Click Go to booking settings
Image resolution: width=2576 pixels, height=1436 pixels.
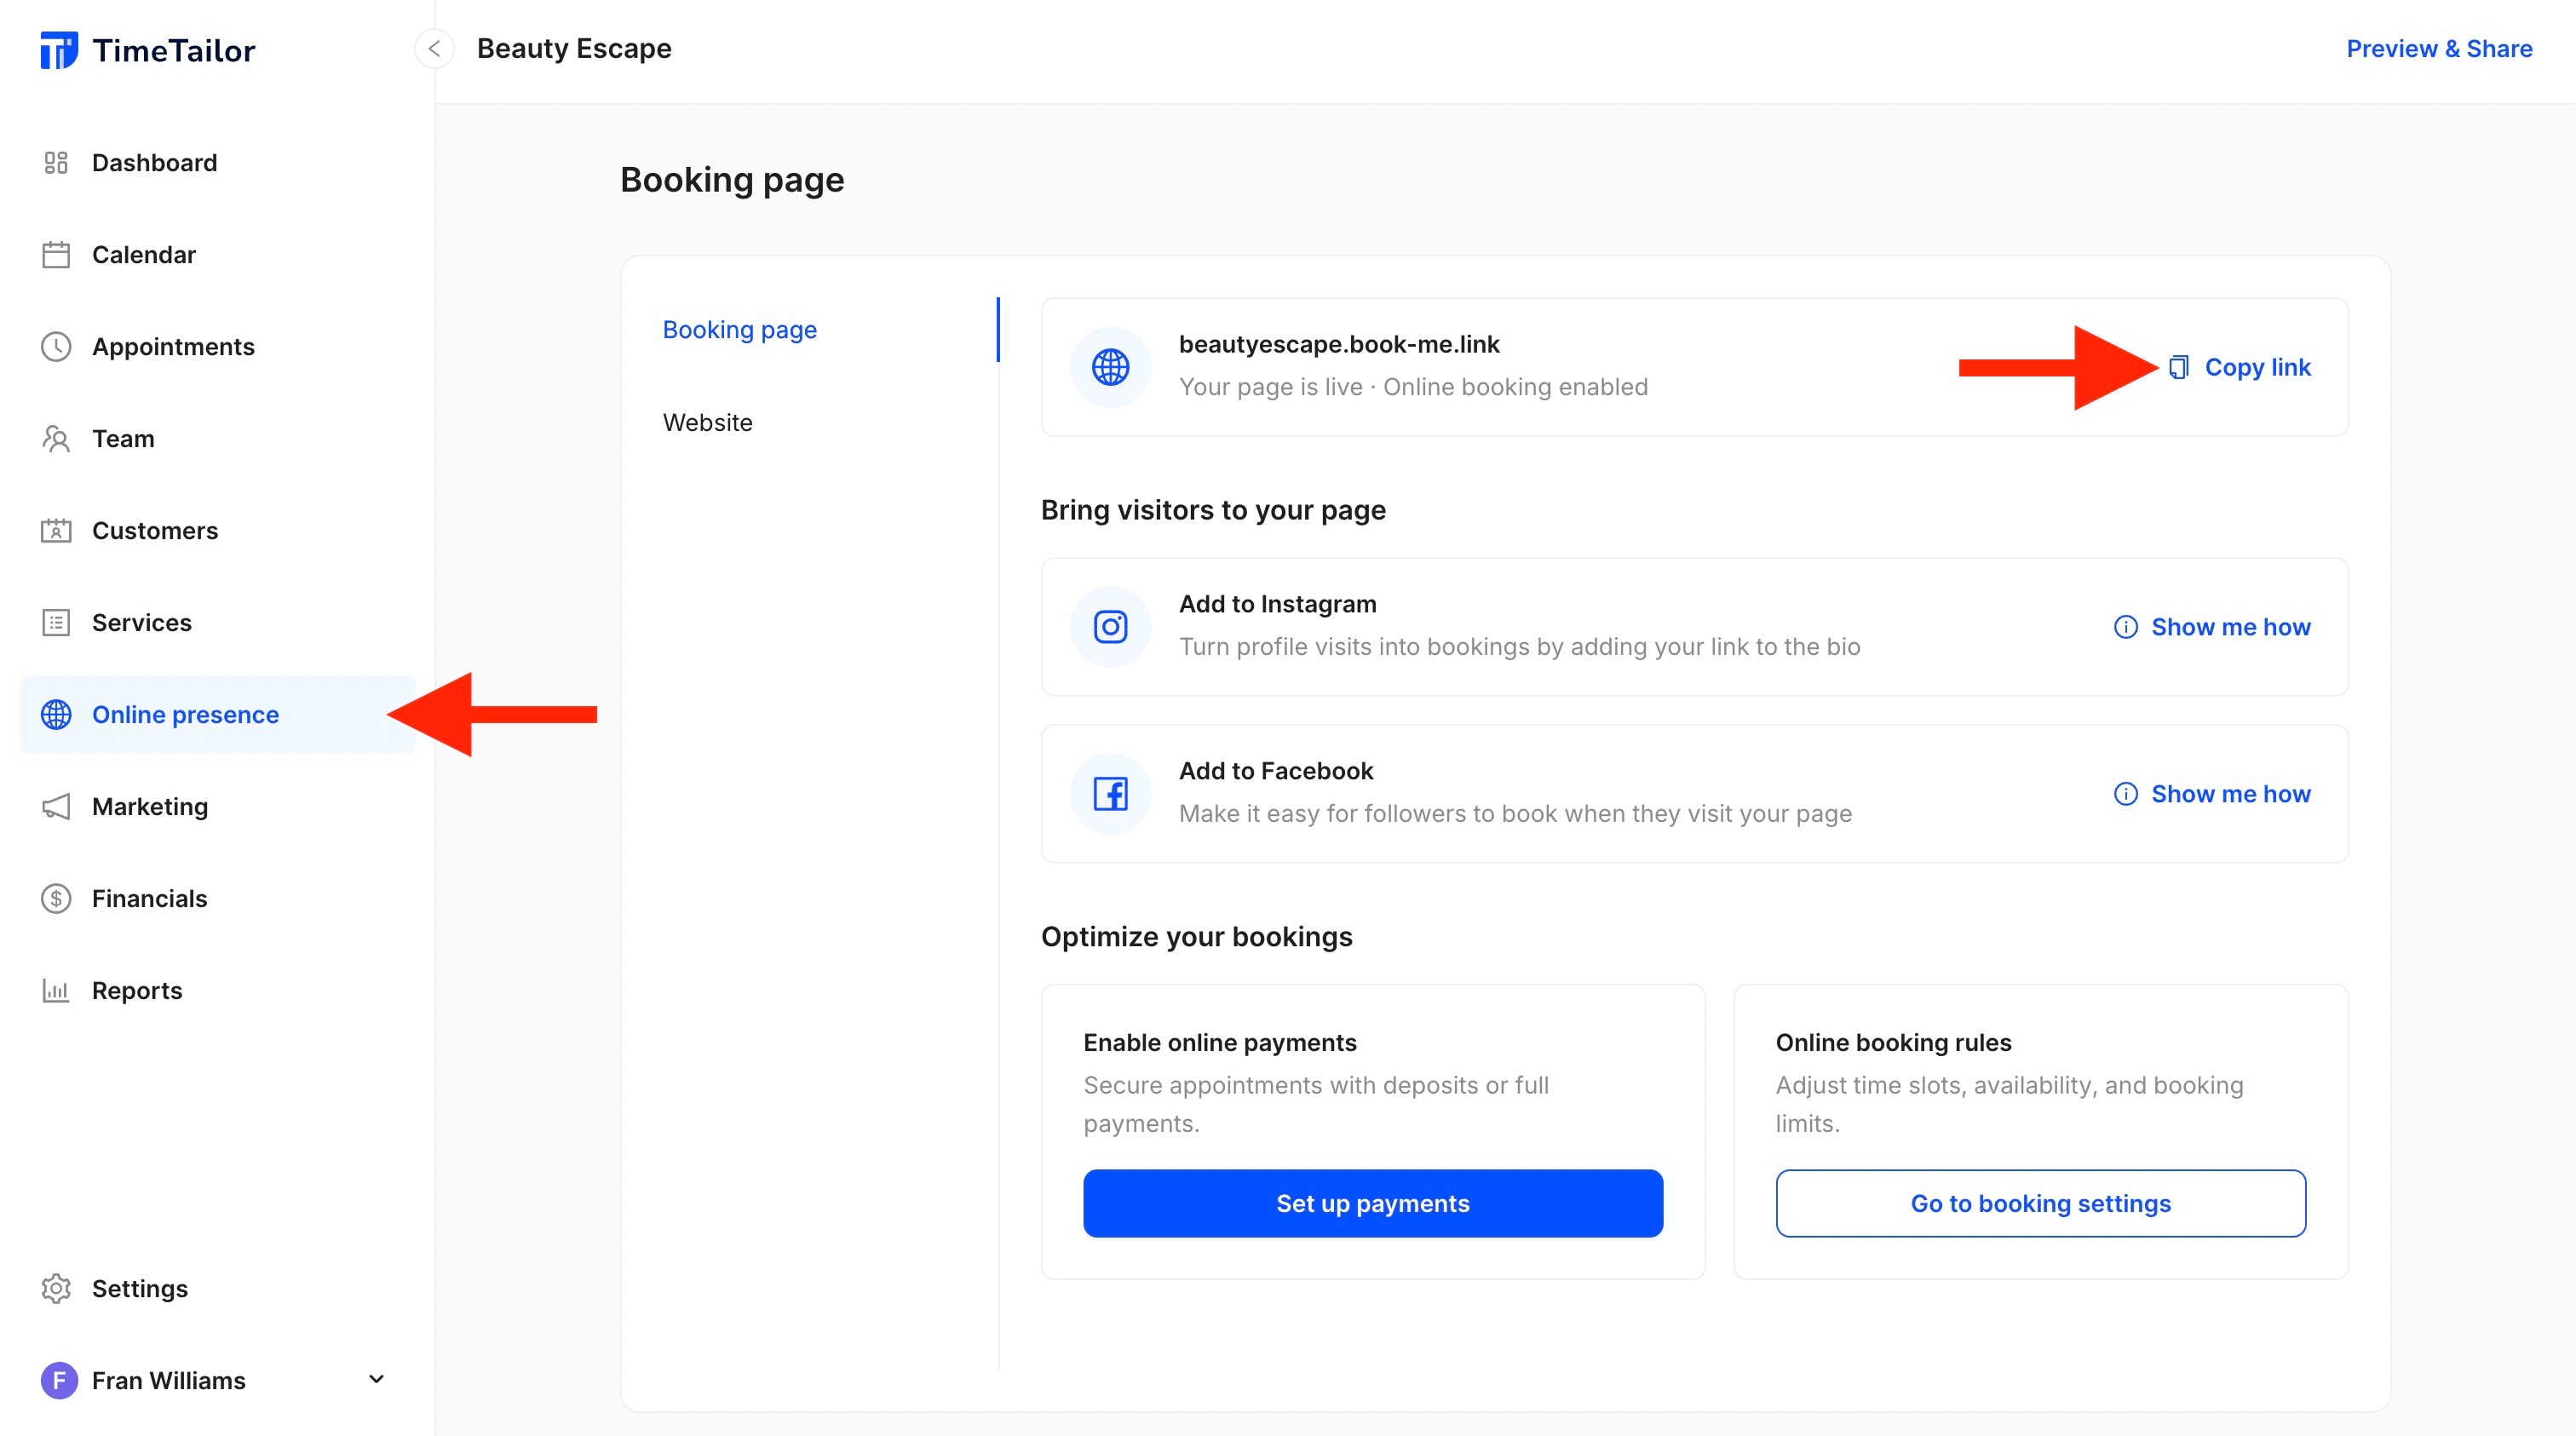click(2040, 1203)
